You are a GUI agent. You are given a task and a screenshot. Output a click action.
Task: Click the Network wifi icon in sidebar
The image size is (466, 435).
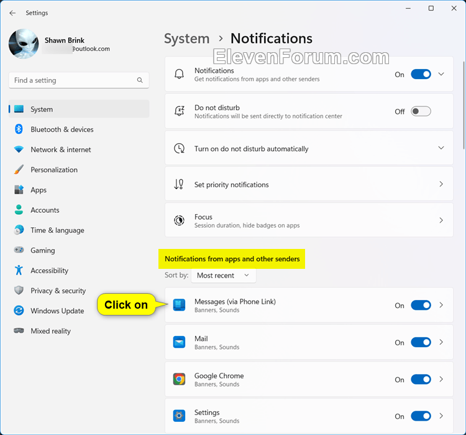click(19, 149)
